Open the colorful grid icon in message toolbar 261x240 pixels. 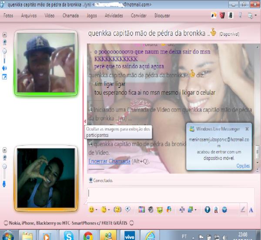[141, 210]
